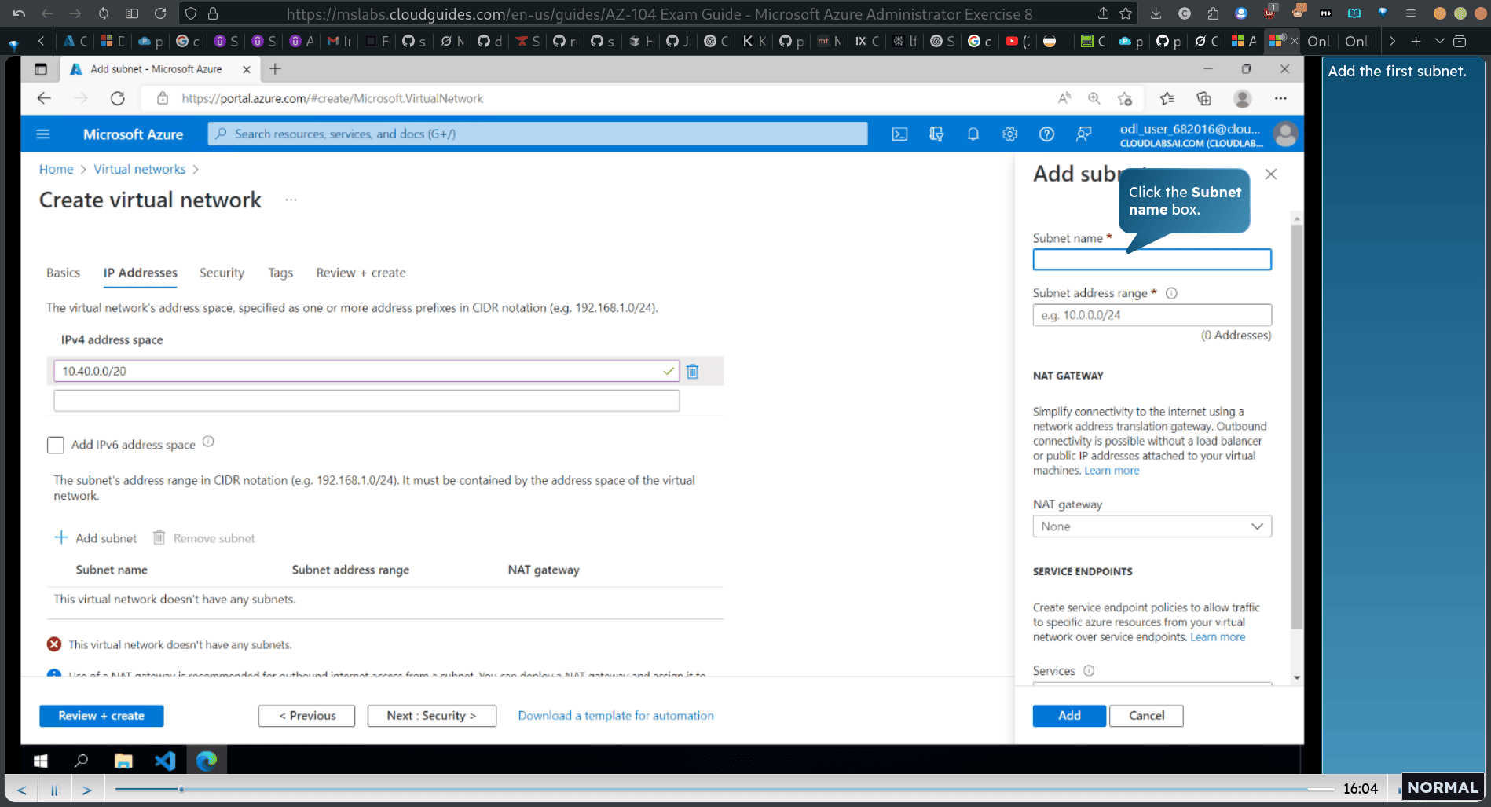Click the Azure search resources box
Viewport: 1491px width, 807px height.
[537, 134]
